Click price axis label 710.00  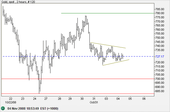click(x=160, y=70)
